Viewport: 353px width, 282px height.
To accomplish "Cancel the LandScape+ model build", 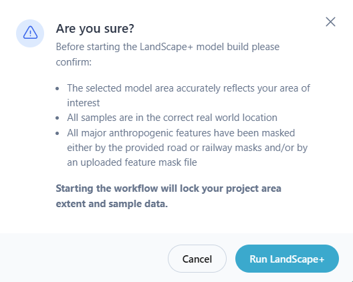I will pos(197,259).
